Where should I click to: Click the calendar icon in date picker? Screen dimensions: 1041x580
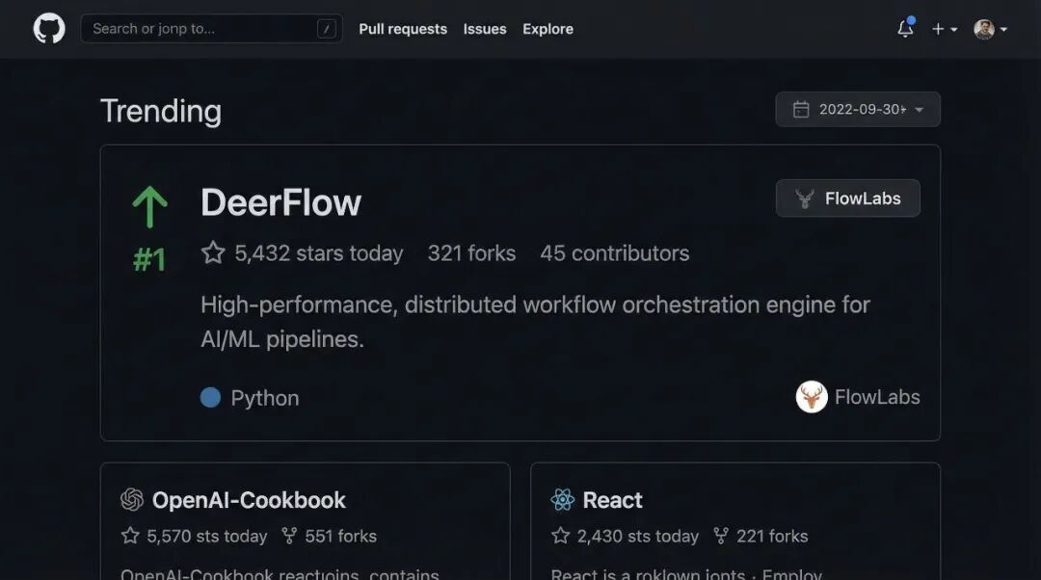coord(801,110)
